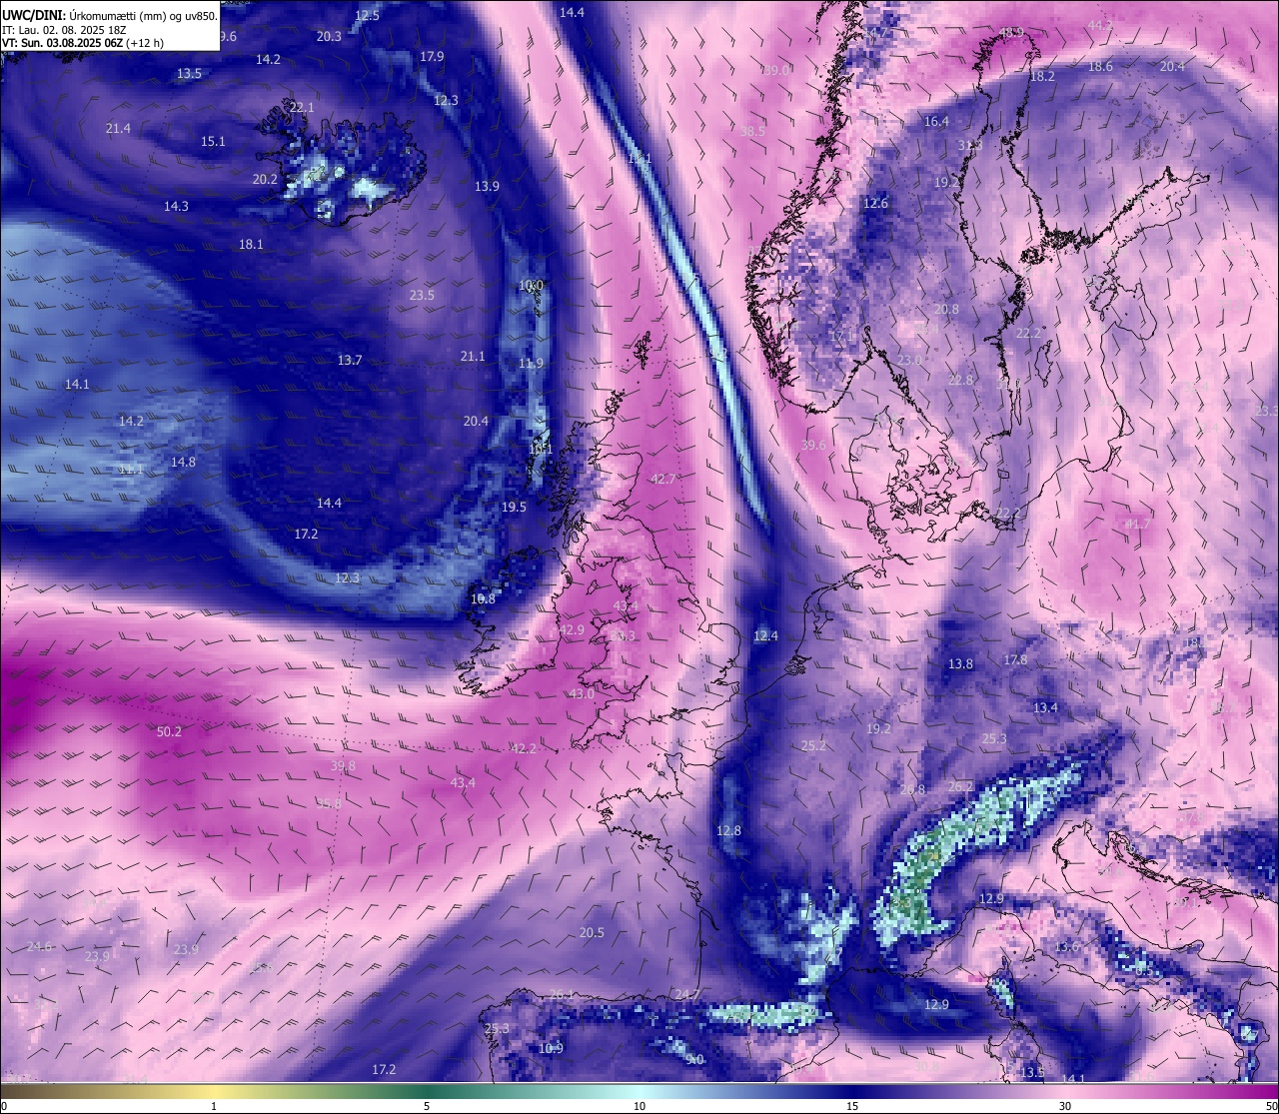Click the value label 18.2
1279x1114 pixels.
pyautogui.click(x=1042, y=76)
